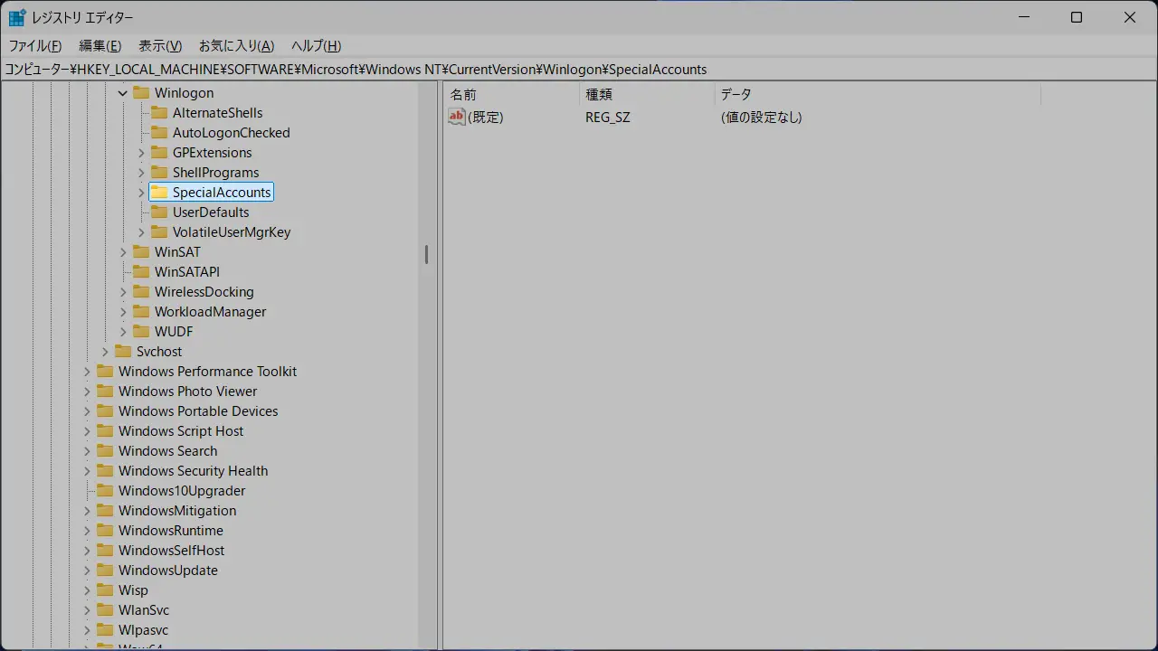
Task: Click the (既定) string value icon
Action: click(x=457, y=117)
